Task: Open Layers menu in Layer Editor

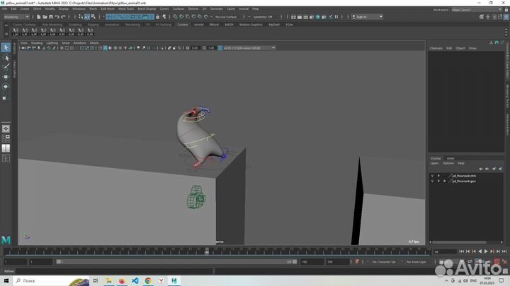Action: click(x=434, y=163)
